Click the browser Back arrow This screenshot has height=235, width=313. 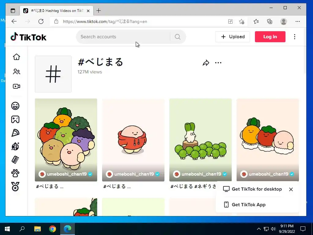point(14,21)
